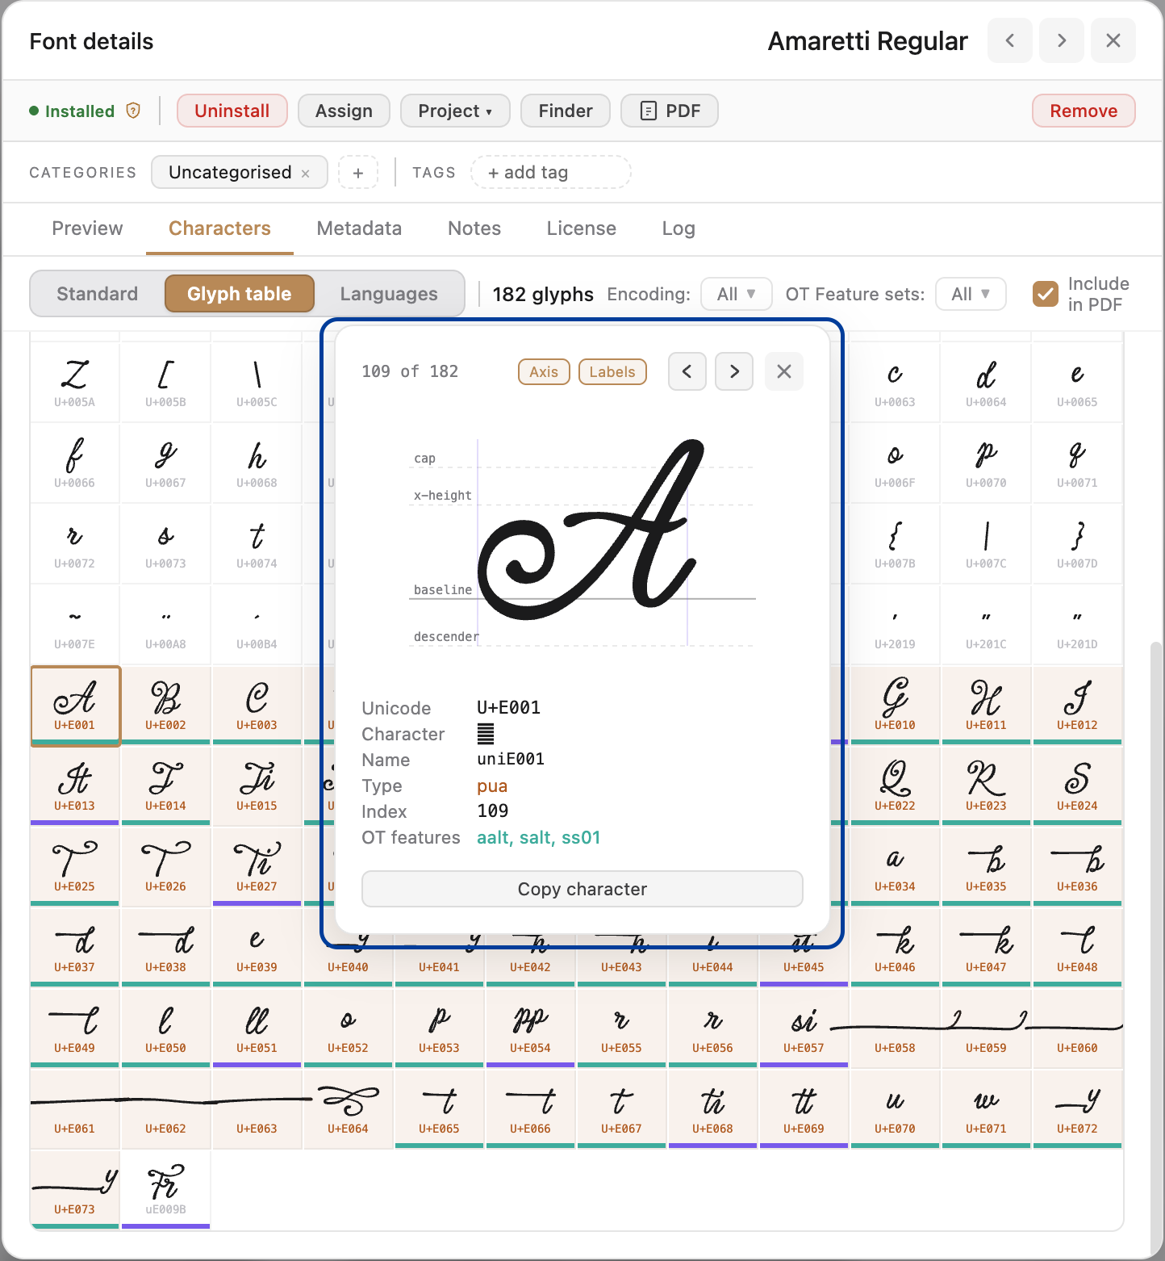Select glyph U+E013 cell
The image size is (1165, 1261).
tap(74, 786)
